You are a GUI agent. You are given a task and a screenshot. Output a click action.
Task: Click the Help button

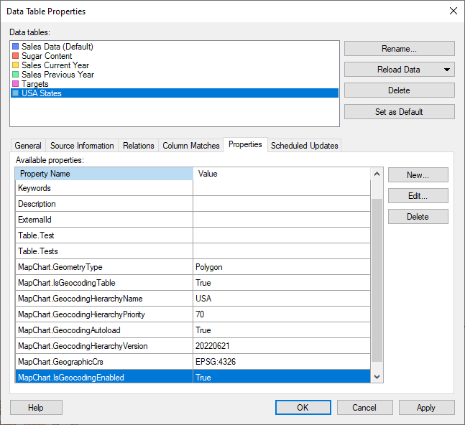pos(36,408)
